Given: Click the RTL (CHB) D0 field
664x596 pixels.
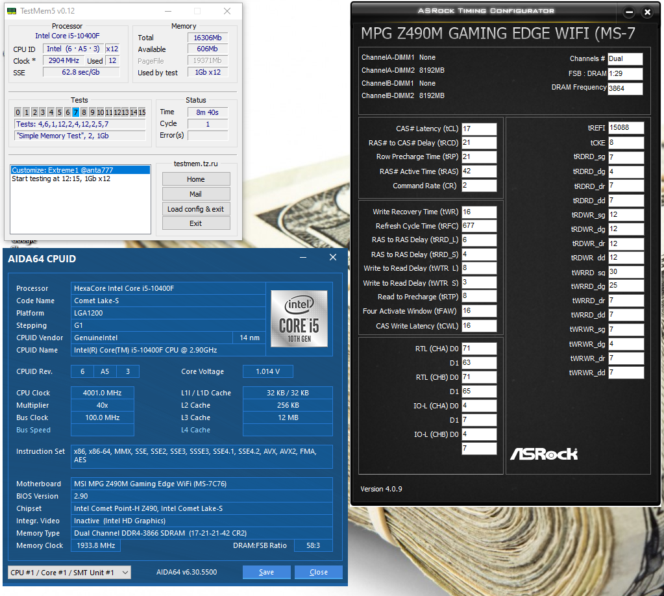Looking at the screenshot, I should click(x=479, y=377).
